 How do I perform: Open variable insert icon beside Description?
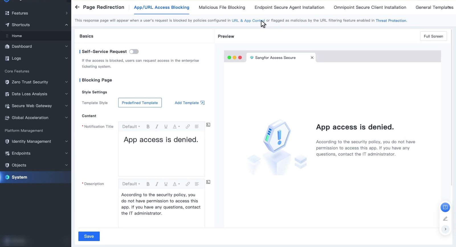208,182
